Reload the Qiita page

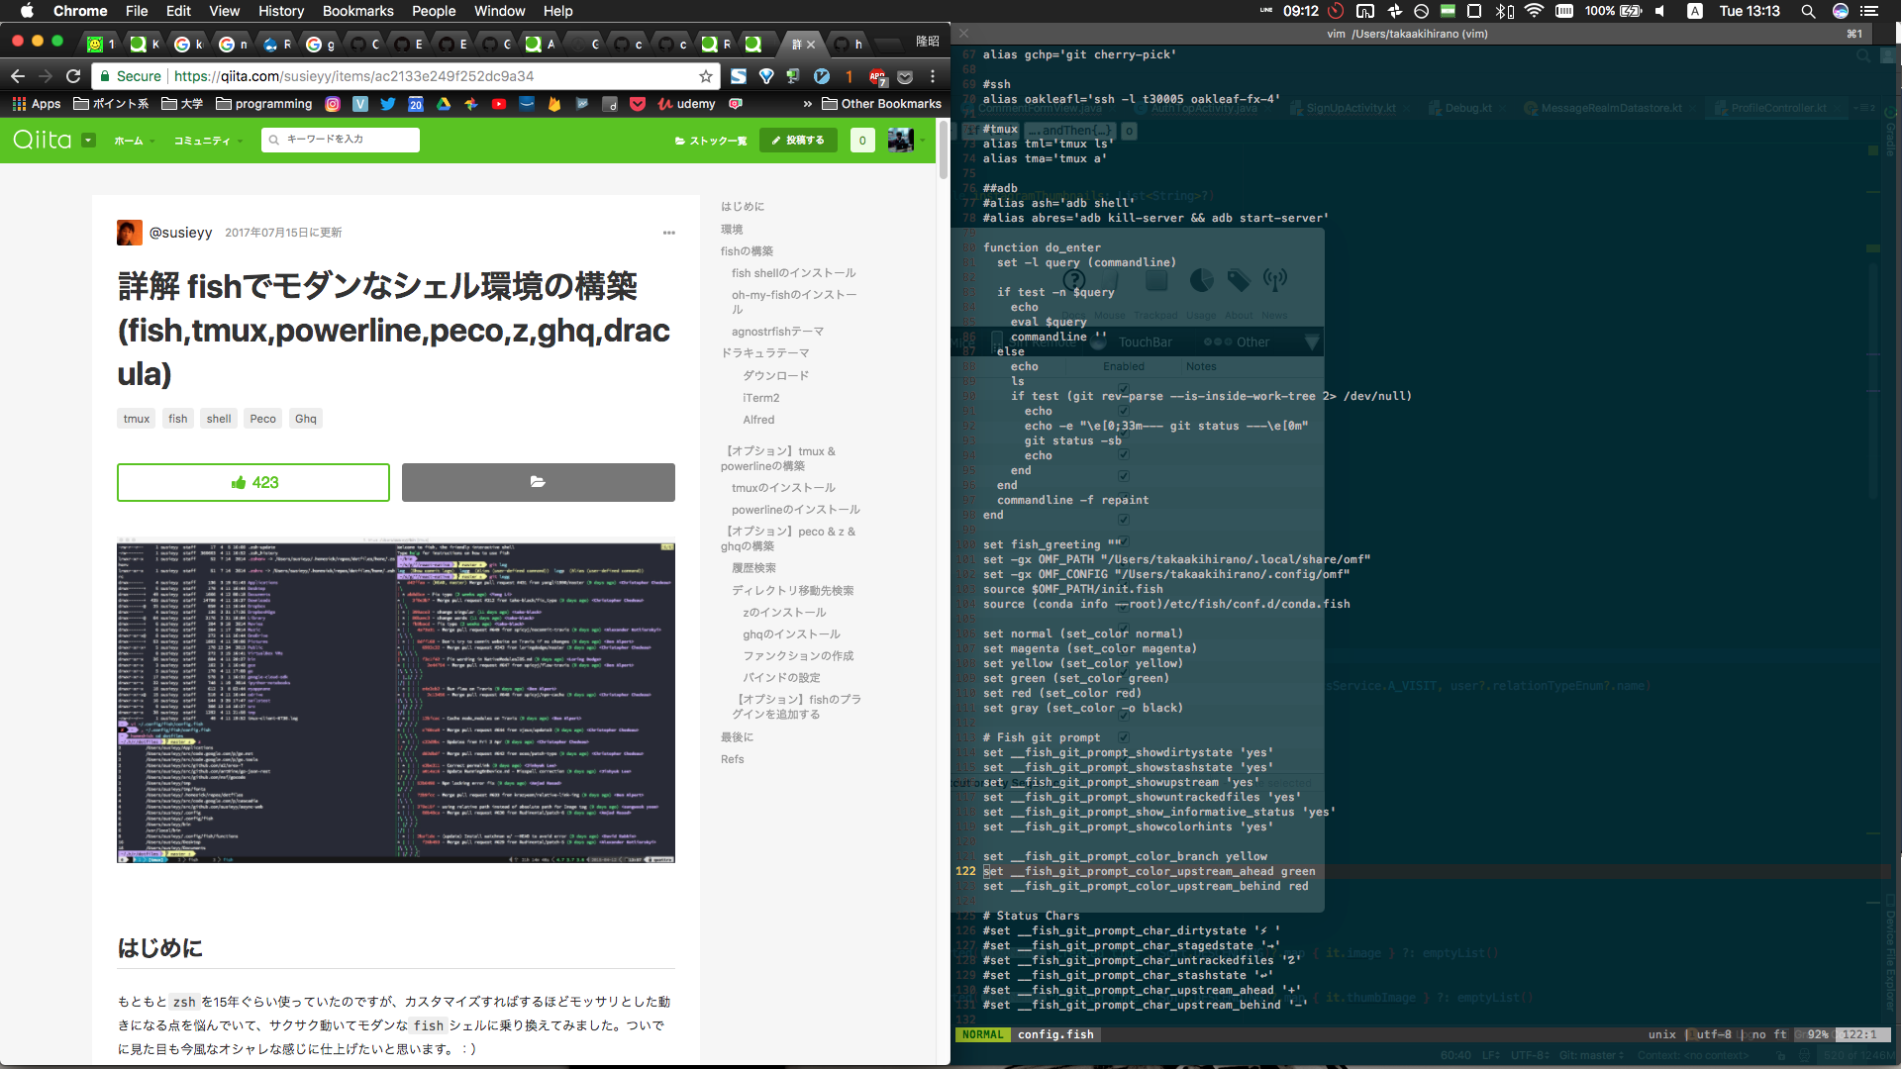point(73,76)
